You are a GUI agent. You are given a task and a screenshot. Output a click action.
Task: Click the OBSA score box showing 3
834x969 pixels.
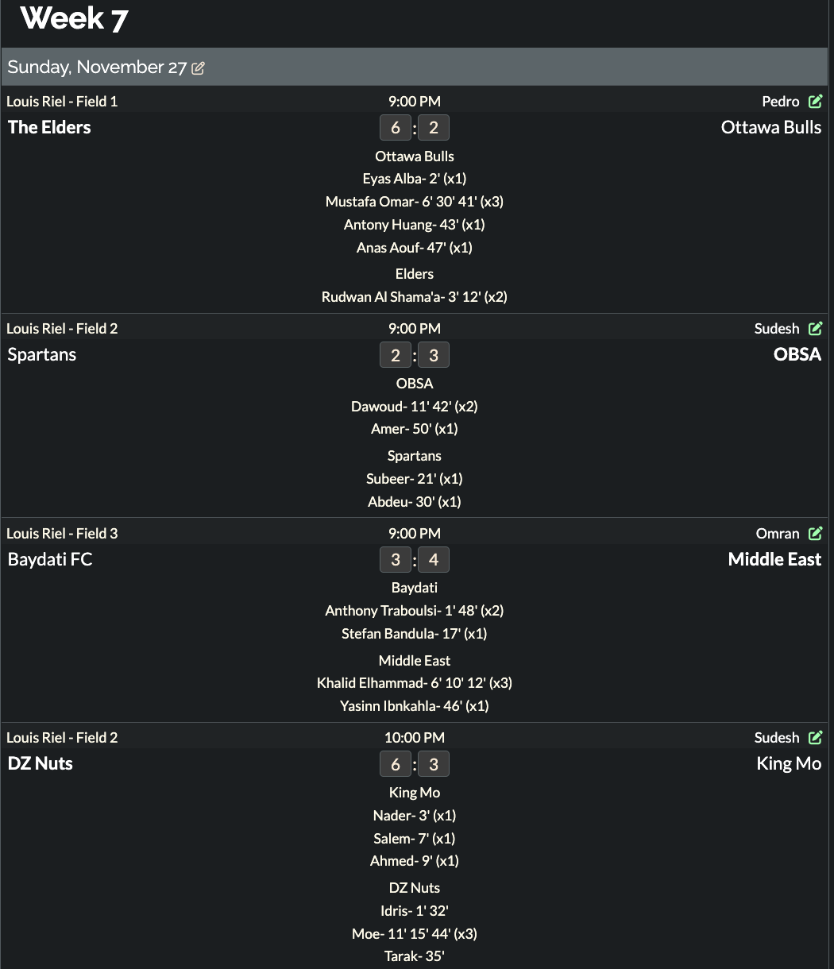[434, 355]
